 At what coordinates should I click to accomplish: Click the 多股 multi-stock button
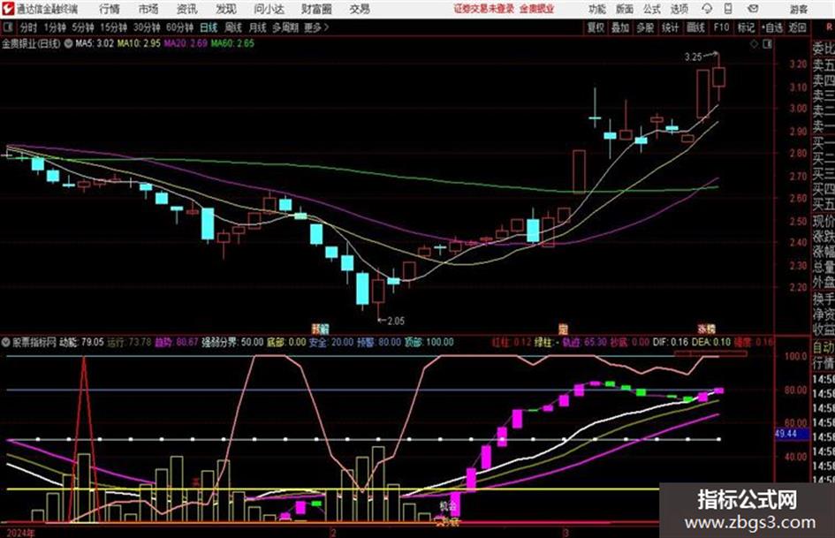645,27
